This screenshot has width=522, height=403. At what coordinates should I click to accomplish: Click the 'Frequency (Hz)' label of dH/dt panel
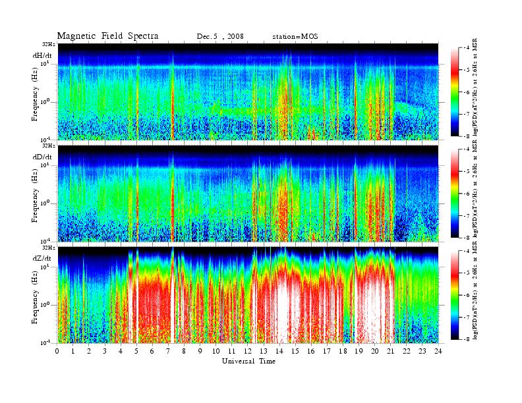pos(35,94)
